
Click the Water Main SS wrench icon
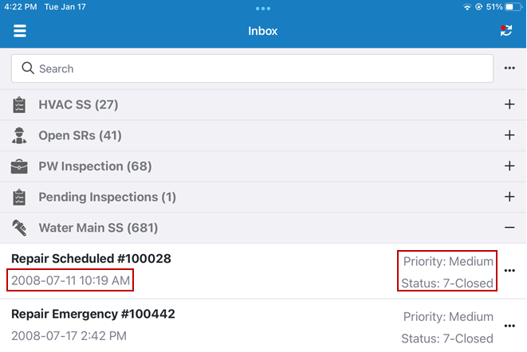19,228
